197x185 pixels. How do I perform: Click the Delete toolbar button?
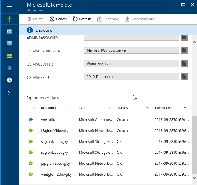[36, 19]
